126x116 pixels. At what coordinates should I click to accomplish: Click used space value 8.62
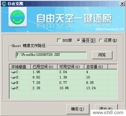coord(36,78)
